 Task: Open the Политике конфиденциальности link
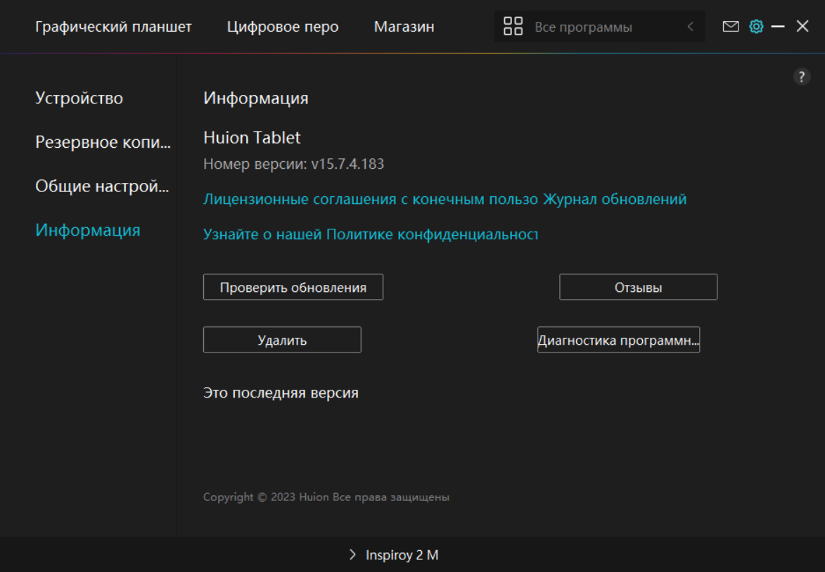370,234
